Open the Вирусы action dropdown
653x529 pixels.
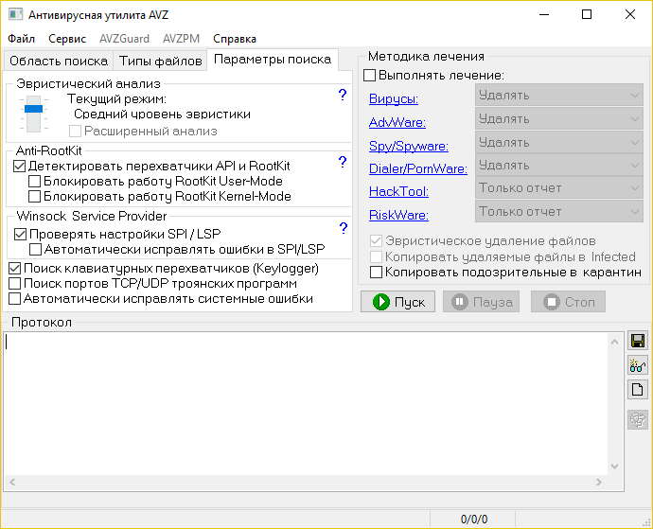[x=559, y=95]
